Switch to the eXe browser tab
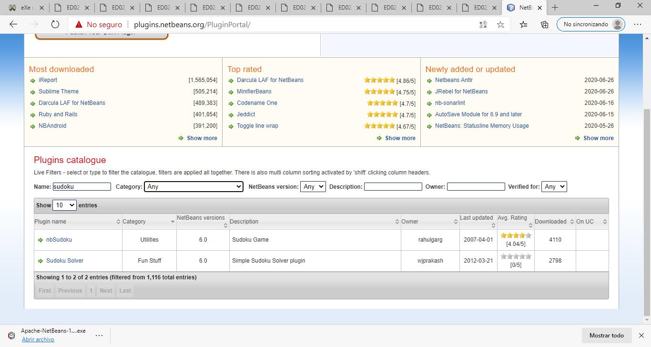 click(x=27, y=8)
